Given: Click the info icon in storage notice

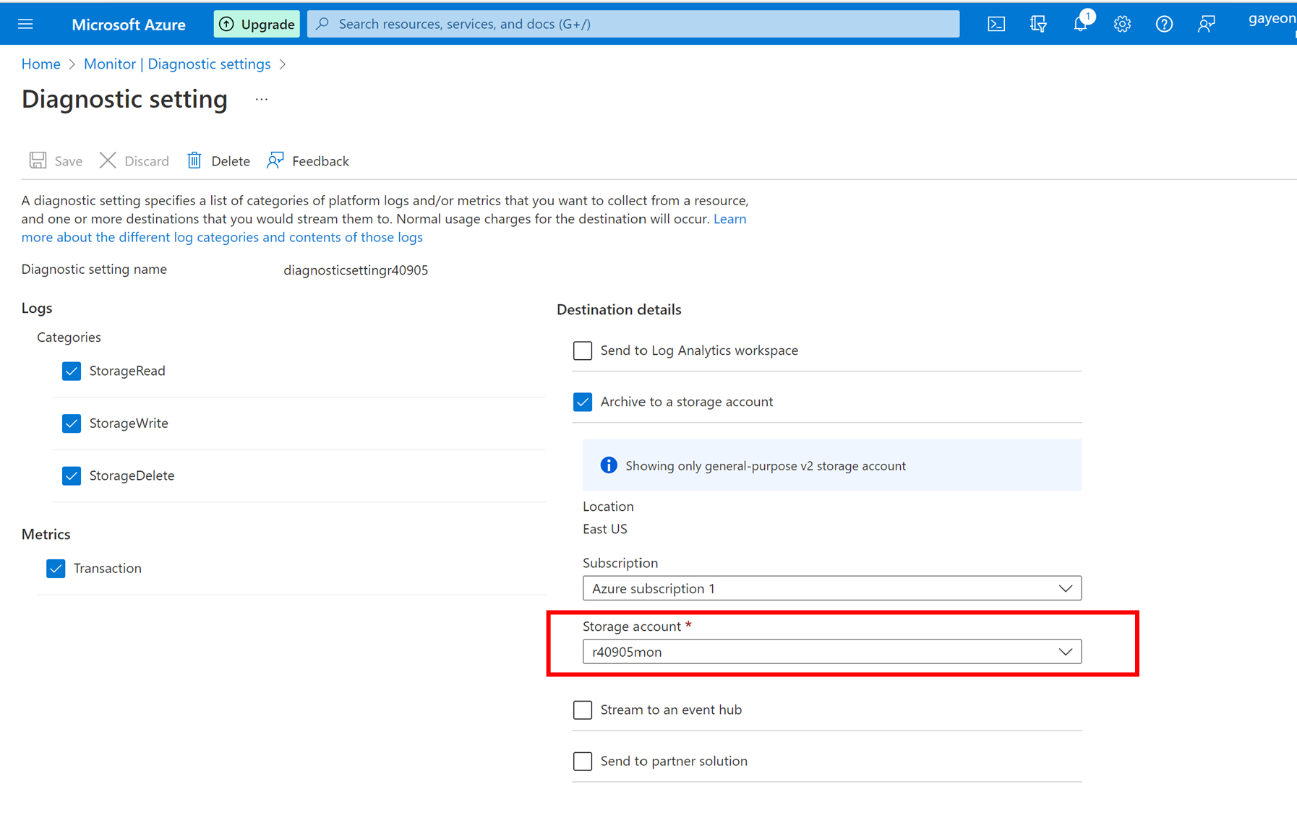Looking at the screenshot, I should (609, 465).
